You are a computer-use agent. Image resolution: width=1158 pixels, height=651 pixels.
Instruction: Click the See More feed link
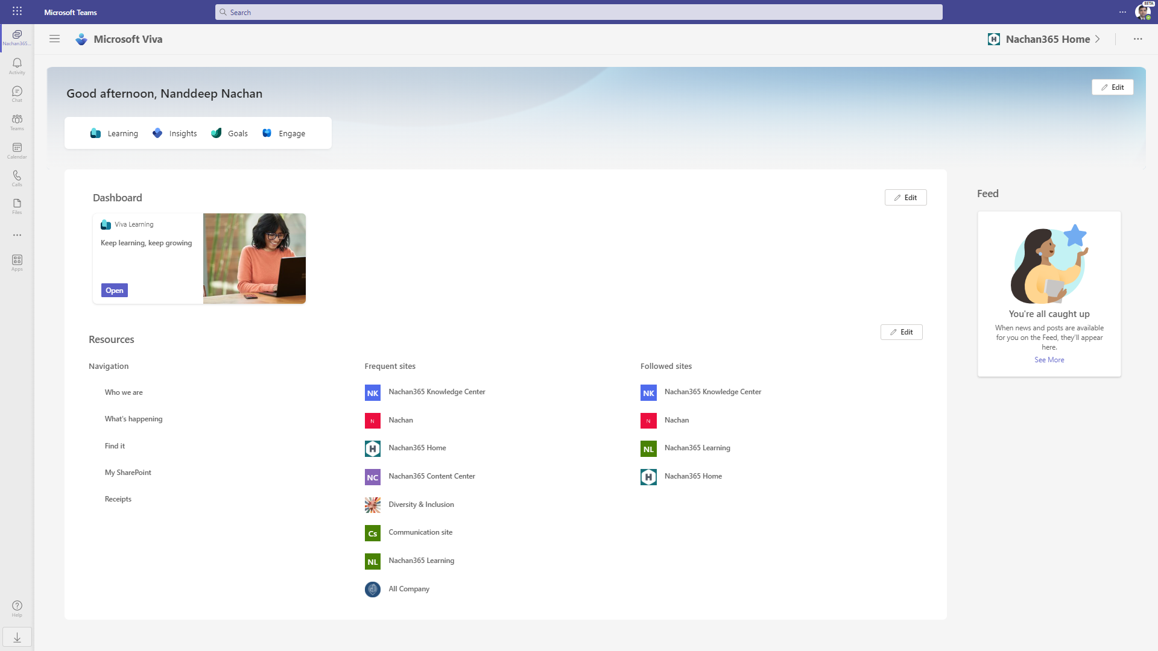(x=1049, y=360)
